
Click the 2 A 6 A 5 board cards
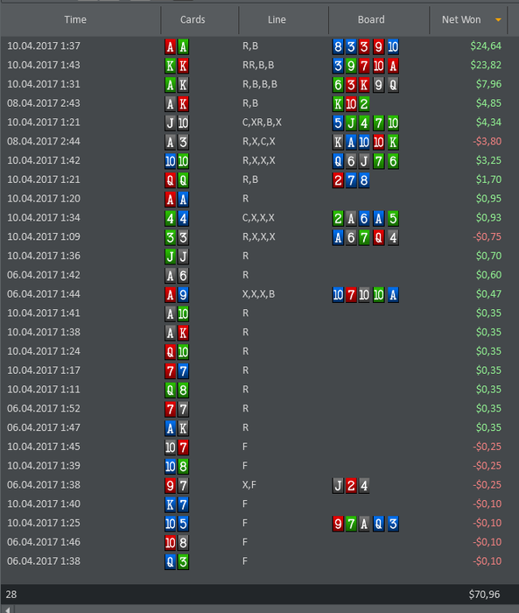[x=366, y=219]
